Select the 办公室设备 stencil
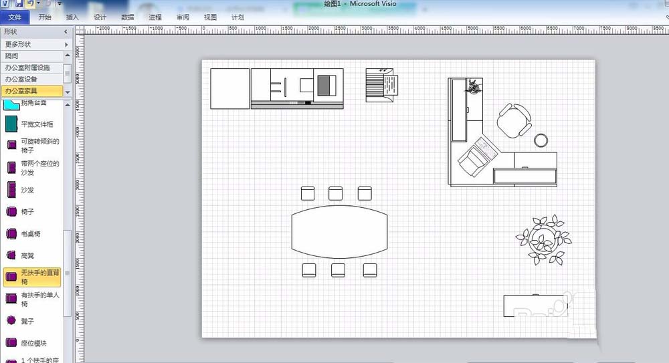This screenshot has width=669, height=363. click(32, 79)
